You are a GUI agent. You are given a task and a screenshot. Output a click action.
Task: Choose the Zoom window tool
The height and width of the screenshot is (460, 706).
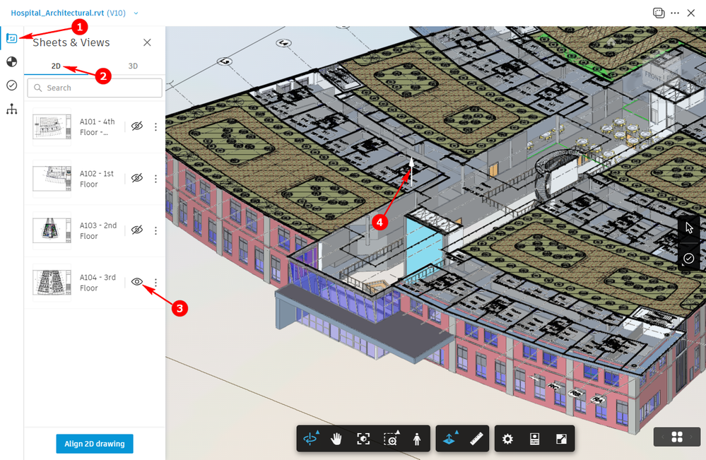pos(390,439)
